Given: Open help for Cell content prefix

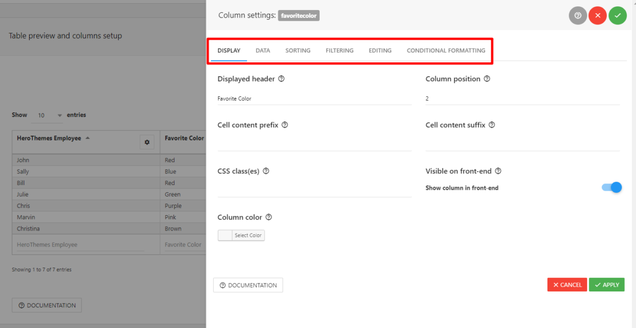Looking at the screenshot, I should coord(285,125).
